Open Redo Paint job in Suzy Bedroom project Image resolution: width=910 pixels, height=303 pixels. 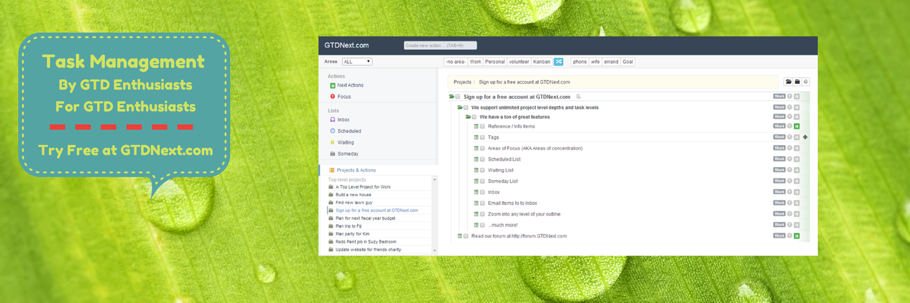365,241
